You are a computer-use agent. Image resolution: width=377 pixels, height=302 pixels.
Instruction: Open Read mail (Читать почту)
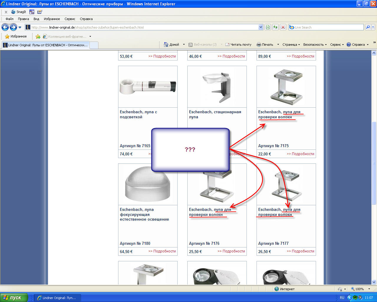238,45
